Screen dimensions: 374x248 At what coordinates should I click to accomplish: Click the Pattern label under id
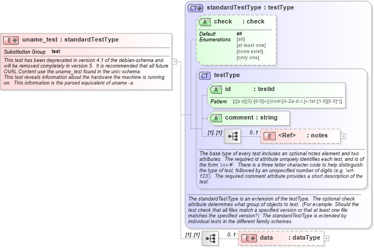tap(219, 102)
